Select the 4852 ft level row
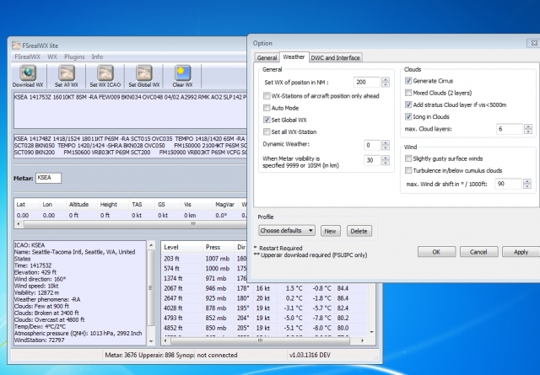The width and height of the screenshot is (540, 375). tap(264, 328)
